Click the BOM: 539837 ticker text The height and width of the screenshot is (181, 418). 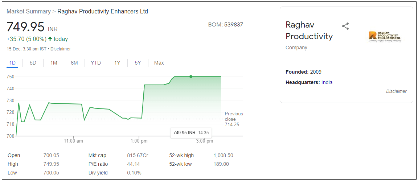[226, 25]
